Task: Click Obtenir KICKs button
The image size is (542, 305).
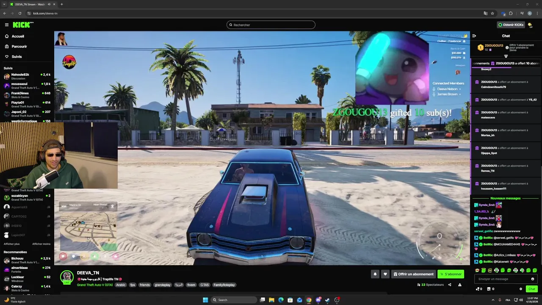Action: click(x=511, y=25)
